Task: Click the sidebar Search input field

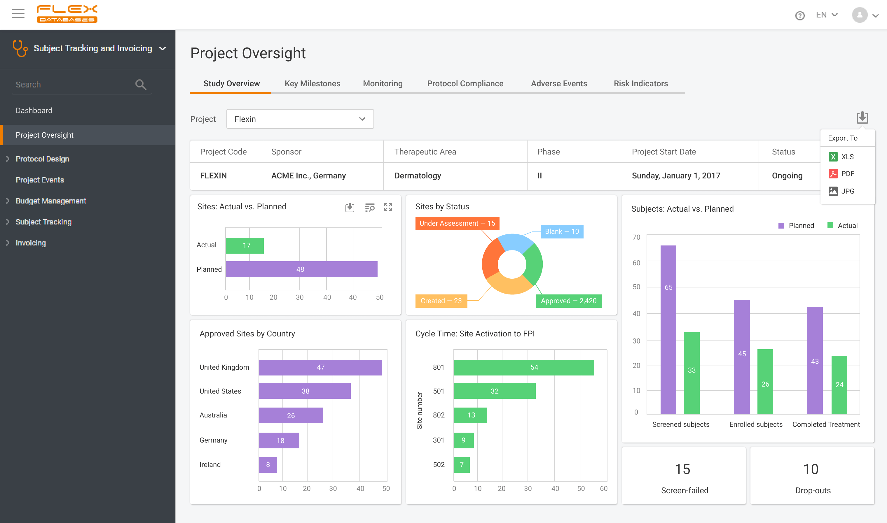Action: (71, 85)
